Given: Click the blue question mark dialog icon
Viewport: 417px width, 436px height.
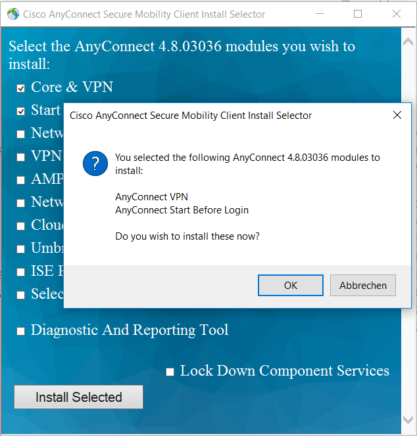Looking at the screenshot, I should pos(95,163).
